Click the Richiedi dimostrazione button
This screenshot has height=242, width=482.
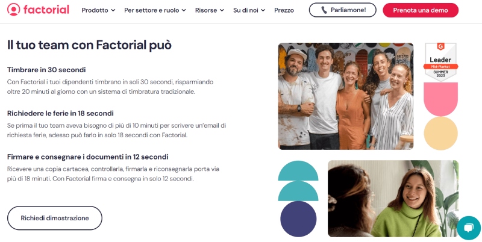tap(55, 218)
